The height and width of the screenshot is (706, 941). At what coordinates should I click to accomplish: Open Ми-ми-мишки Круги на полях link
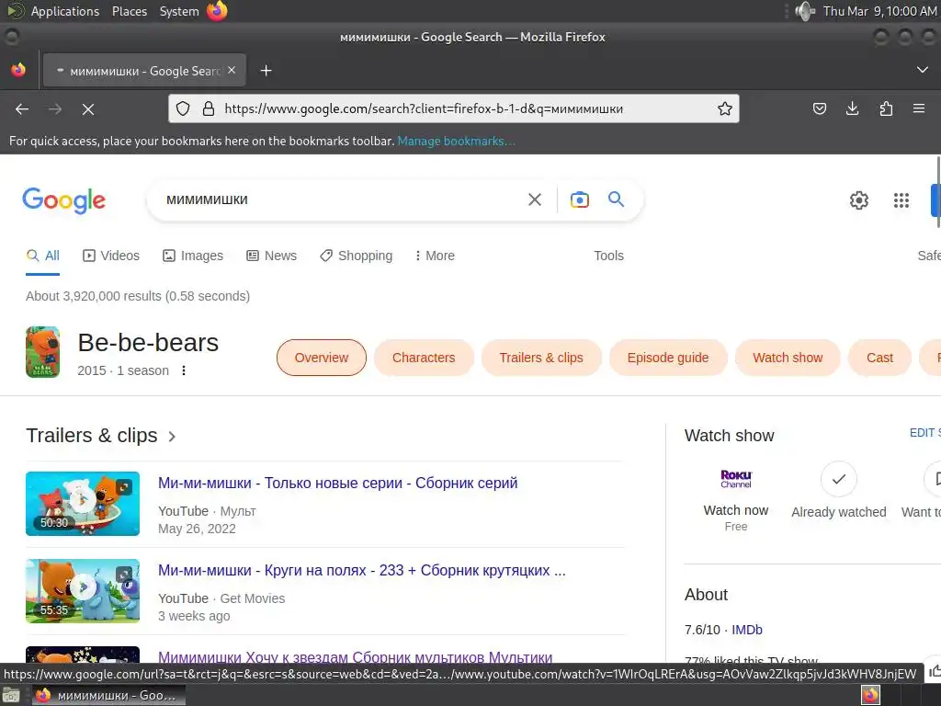[x=362, y=570]
